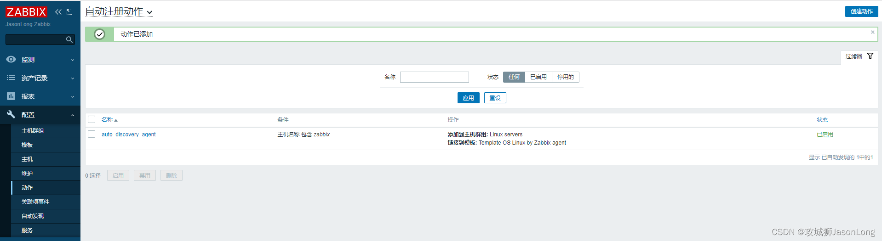The height and width of the screenshot is (241, 882).
Task: Click the sort arrow beside 名称 header
Action: 116,120
